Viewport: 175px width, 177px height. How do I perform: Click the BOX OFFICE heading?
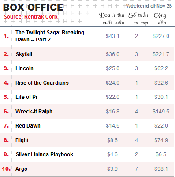(33, 8)
